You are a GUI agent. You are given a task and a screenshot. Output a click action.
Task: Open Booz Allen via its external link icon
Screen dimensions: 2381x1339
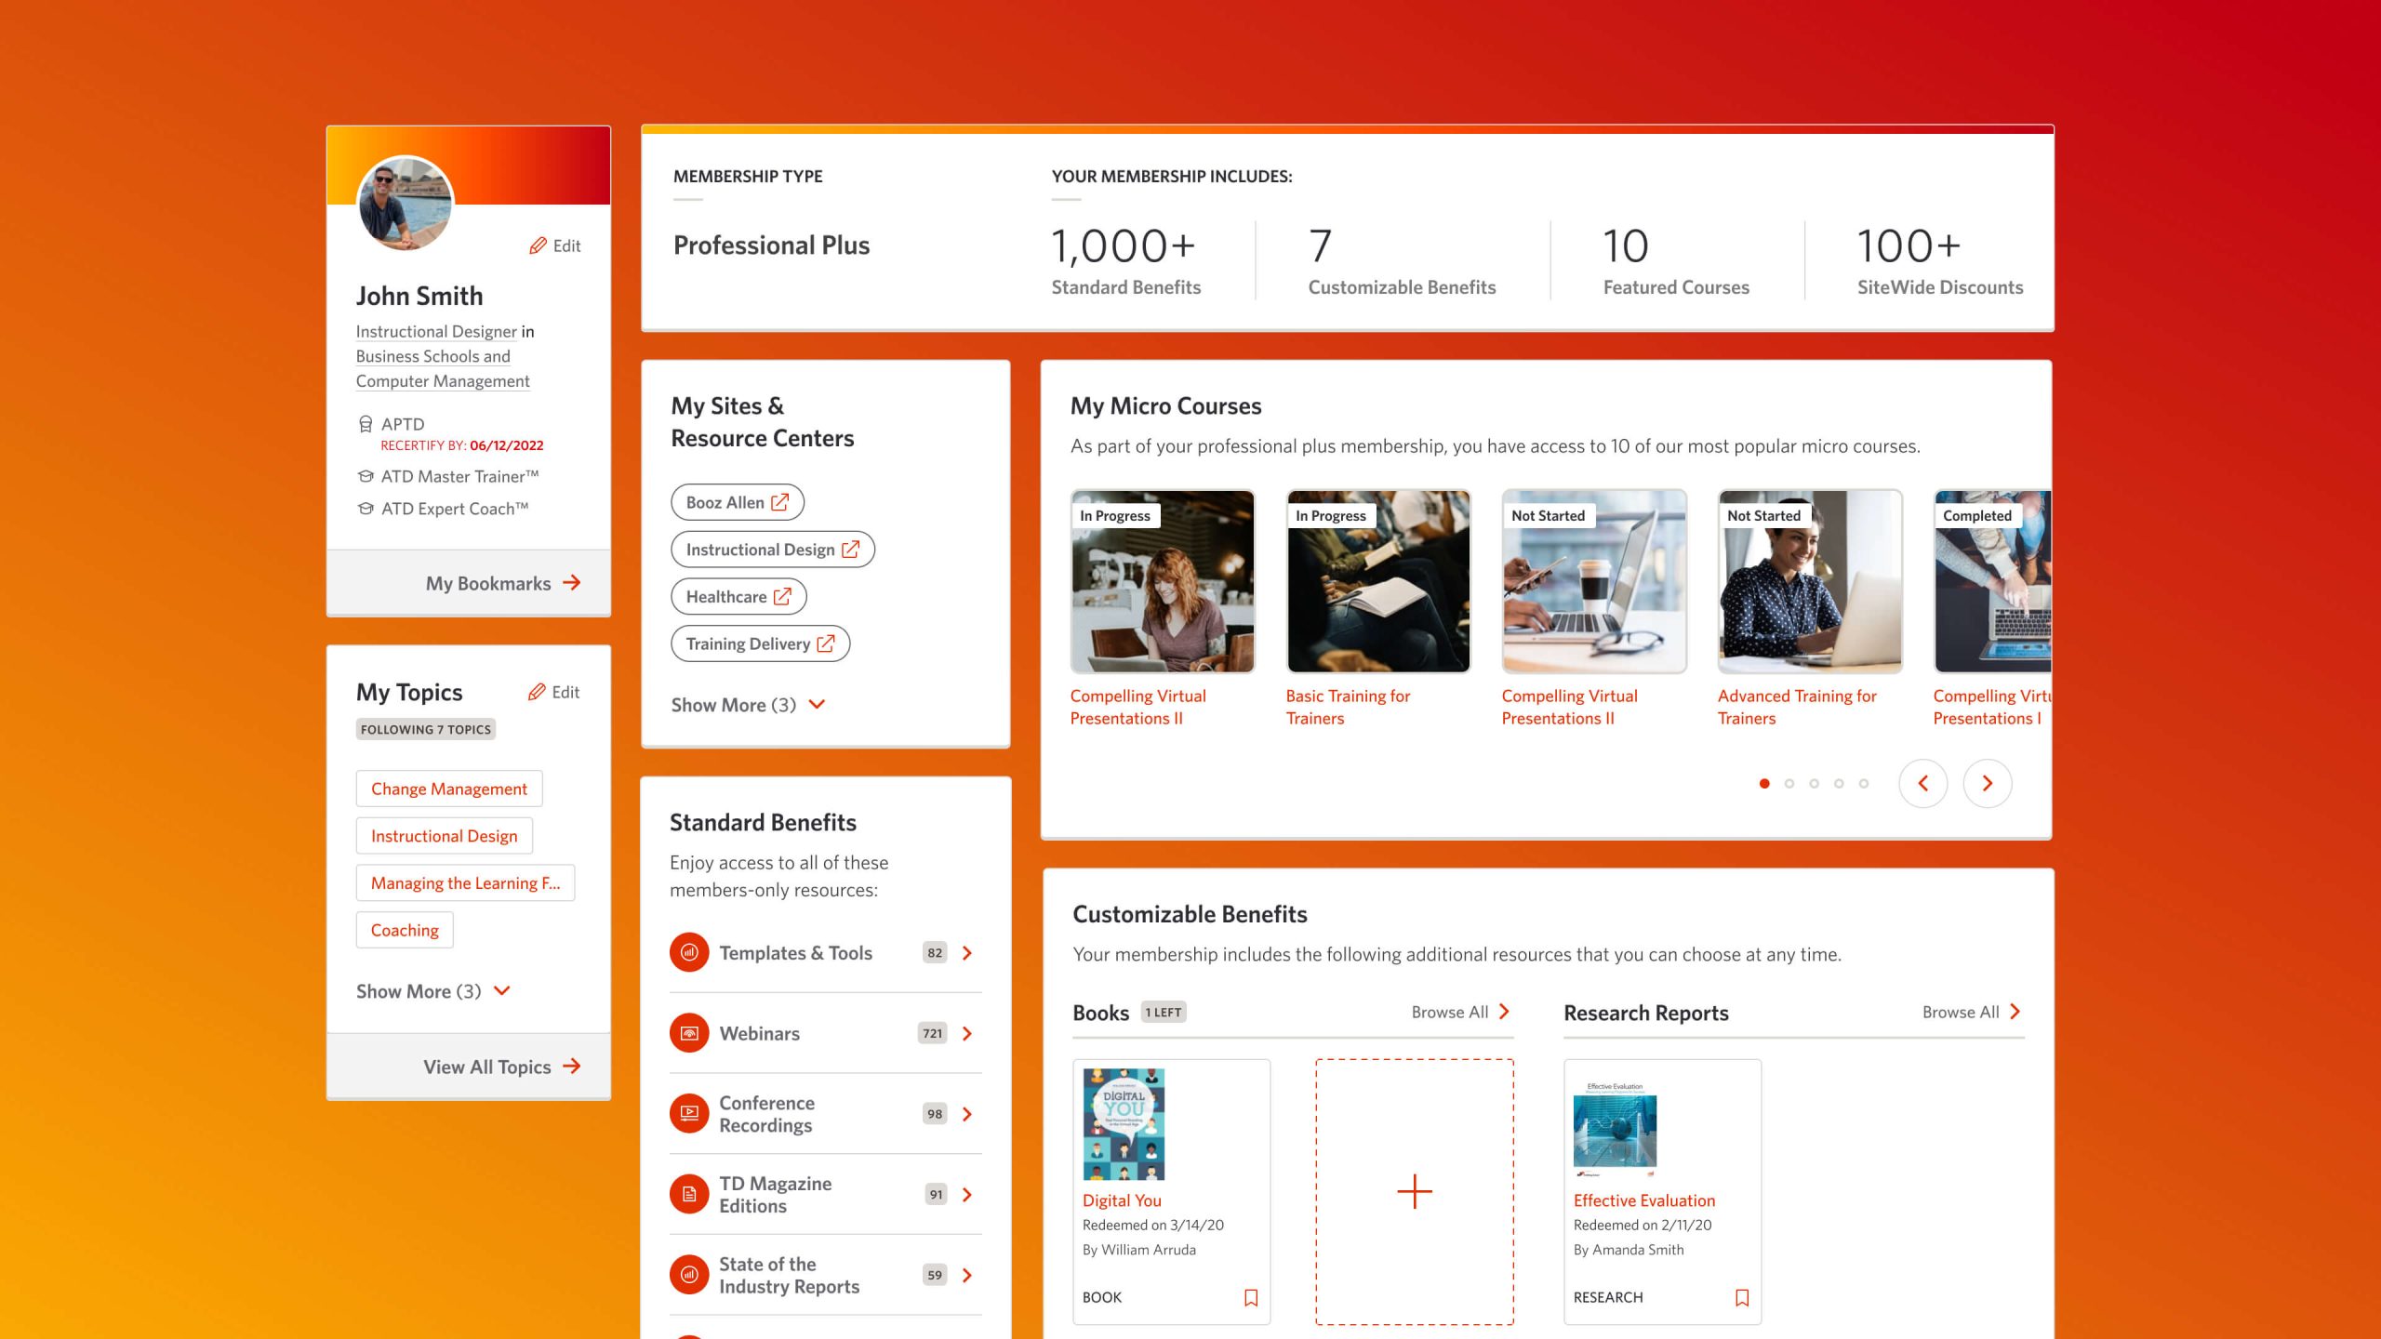tap(778, 502)
